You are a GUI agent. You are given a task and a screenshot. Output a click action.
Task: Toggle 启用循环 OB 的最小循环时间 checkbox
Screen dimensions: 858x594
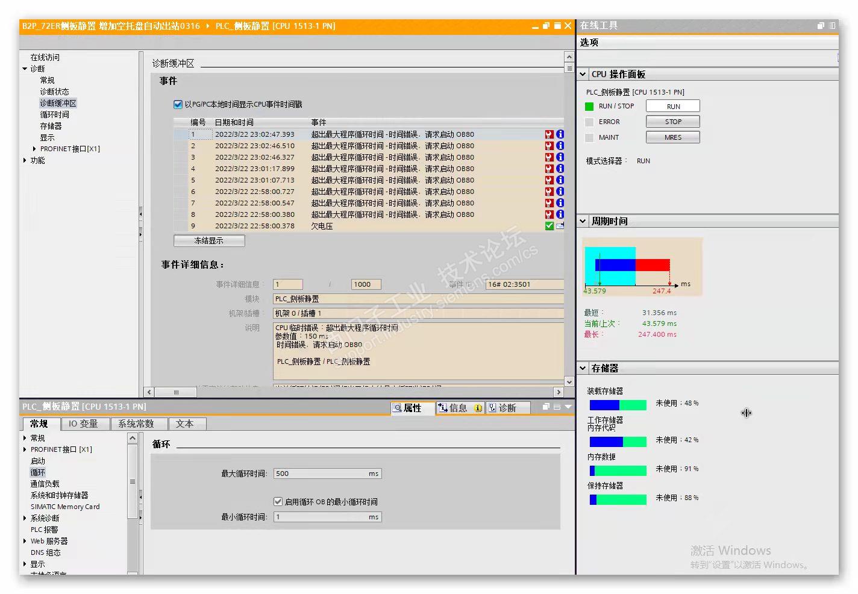[x=278, y=501]
